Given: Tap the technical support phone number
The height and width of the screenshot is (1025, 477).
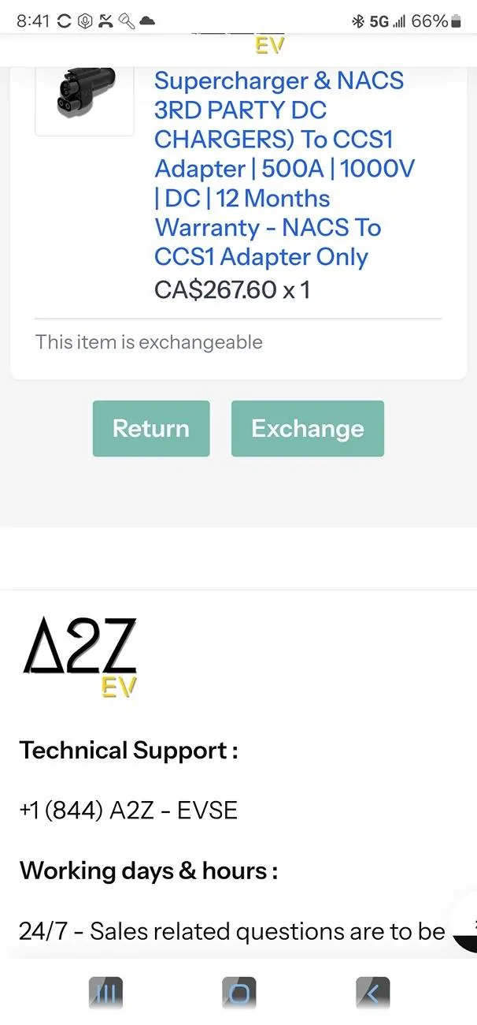Looking at the screenshot, I should [128, 810].
